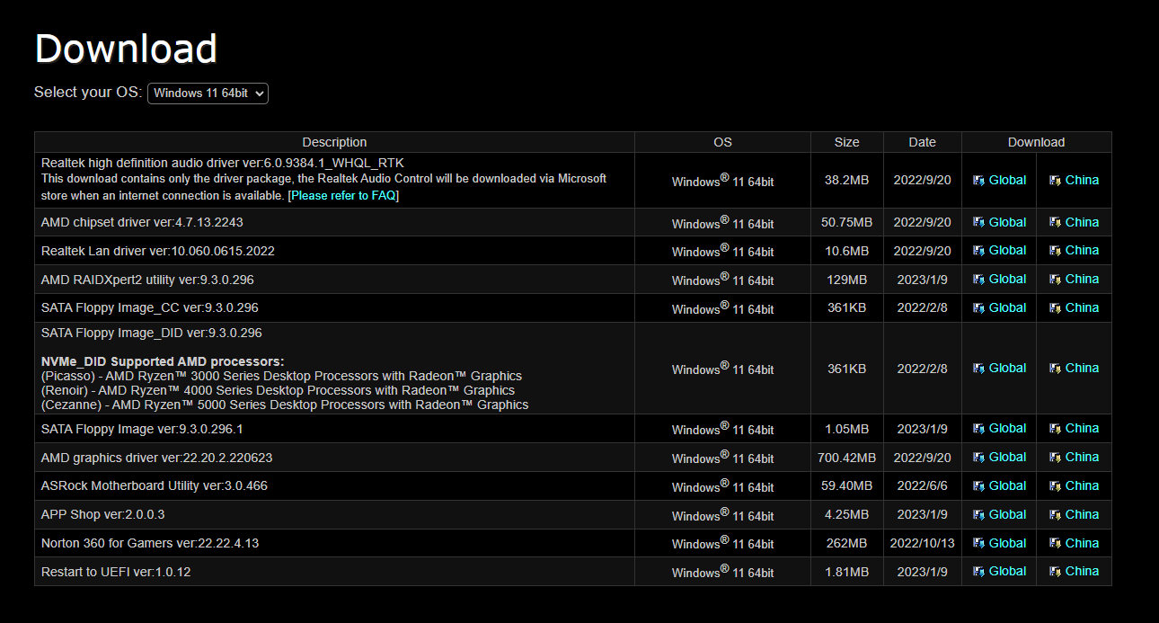Download APP Shop via Global link
Screen dimensions: 1159x623
pos(1007,514)
